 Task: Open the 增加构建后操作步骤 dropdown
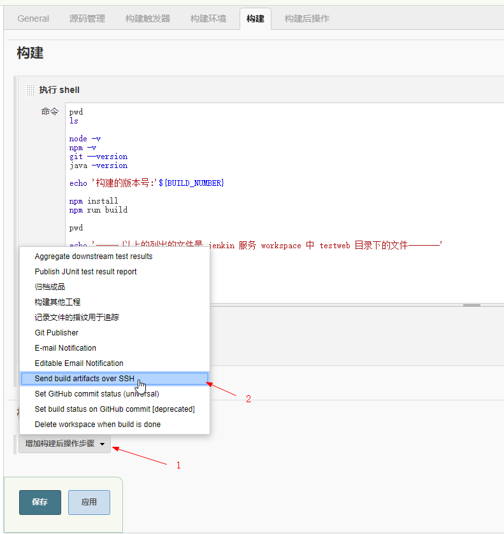coord(64,444)
